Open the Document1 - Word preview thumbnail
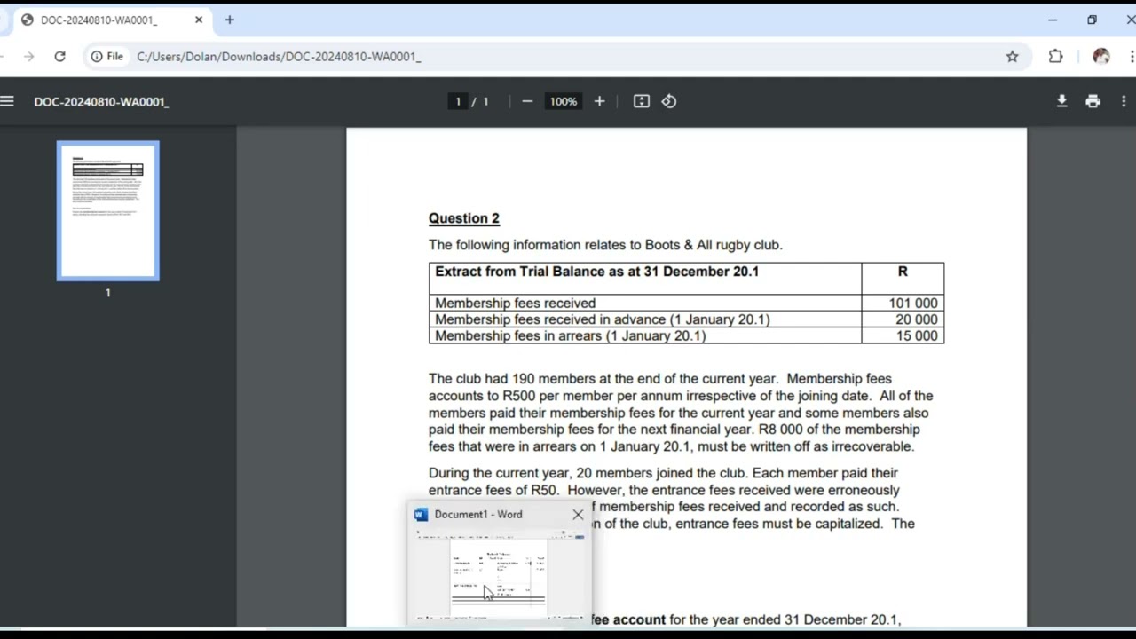 [x=499, y=574]
